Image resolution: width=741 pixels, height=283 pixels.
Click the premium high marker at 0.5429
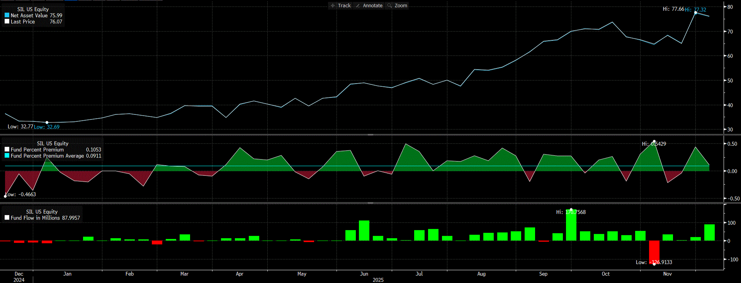pos(654,141)
